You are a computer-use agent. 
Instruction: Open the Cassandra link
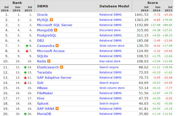46,46
